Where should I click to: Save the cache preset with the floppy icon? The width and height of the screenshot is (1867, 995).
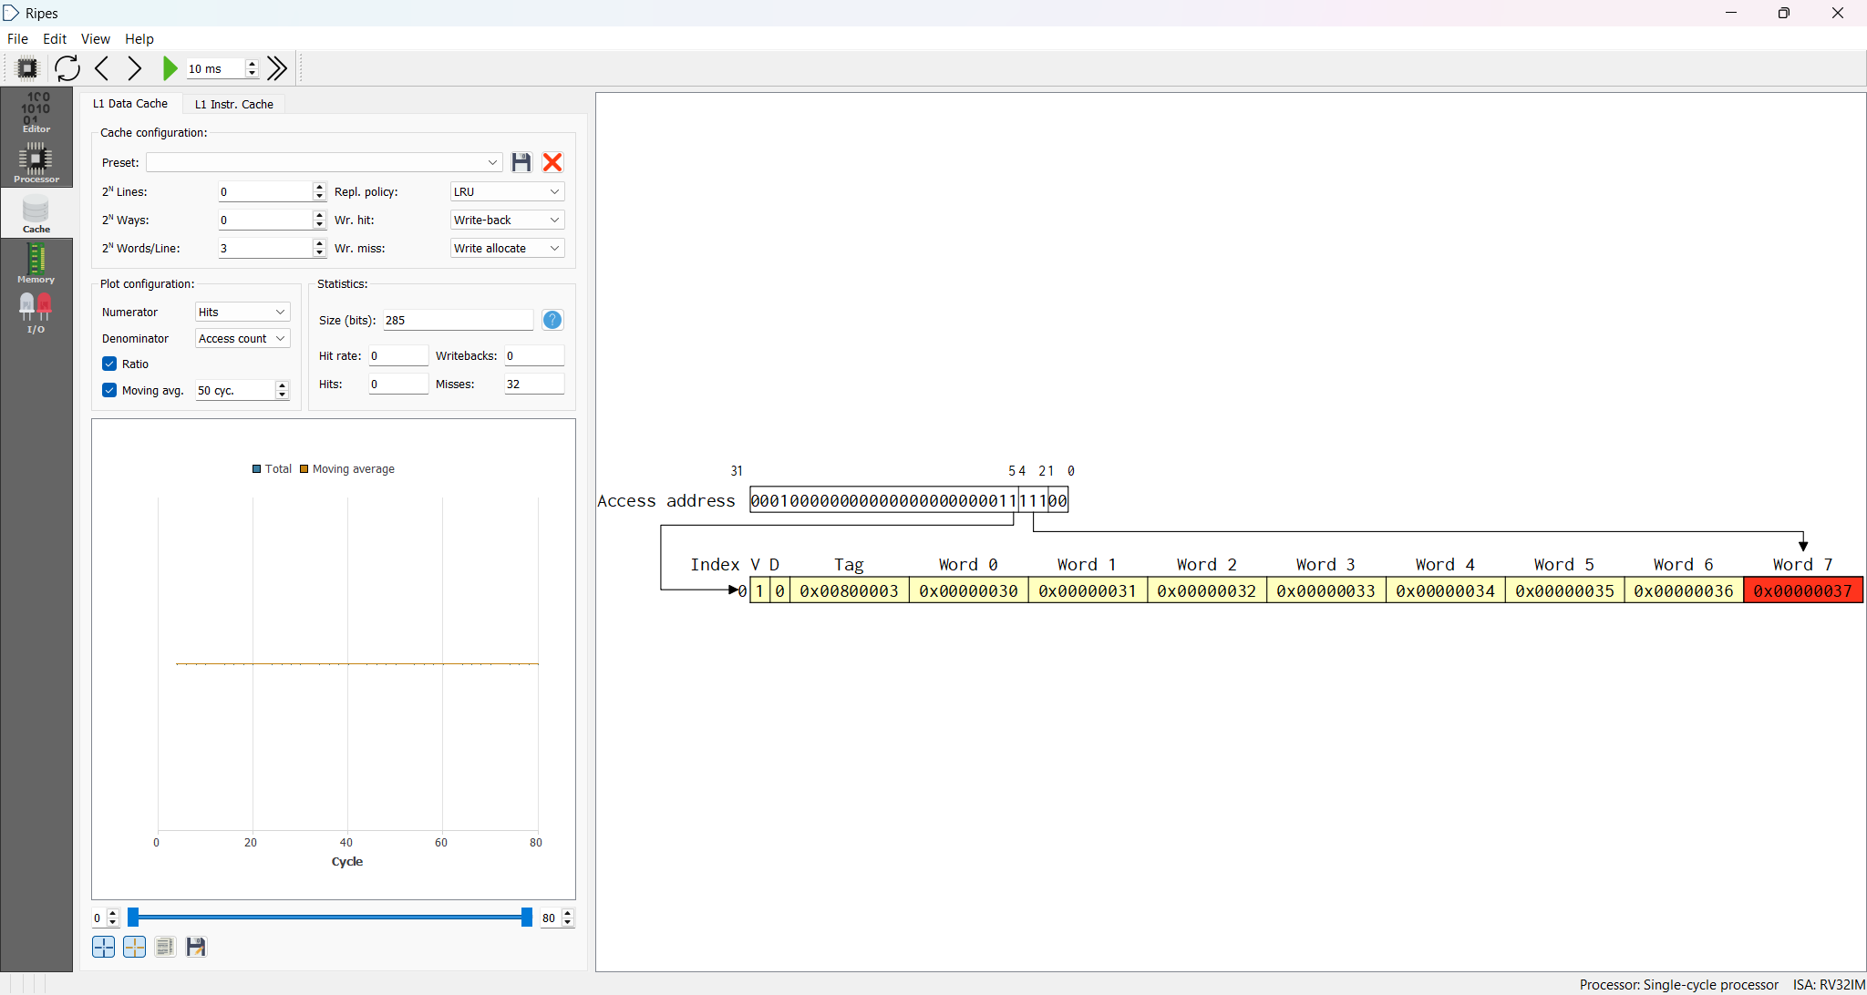pyautogui.click(x=521, y=162)
